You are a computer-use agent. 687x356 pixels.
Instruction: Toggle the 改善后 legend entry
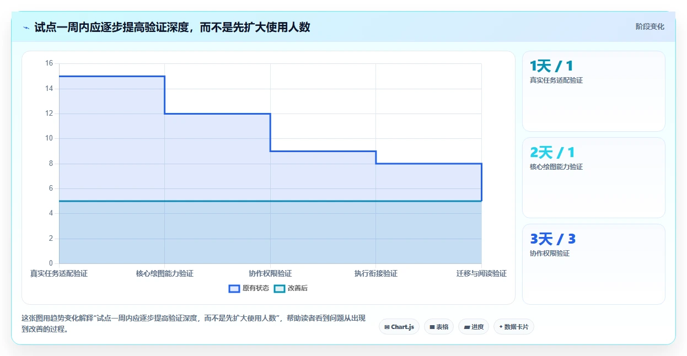click(291, 288)
